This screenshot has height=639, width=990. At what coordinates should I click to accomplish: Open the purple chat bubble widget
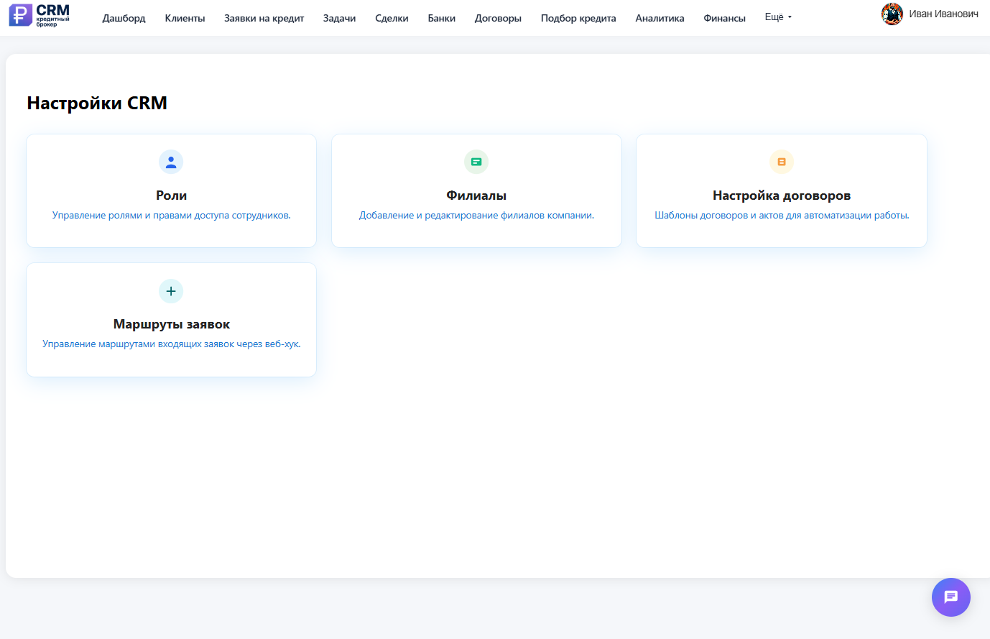tap(950, 597)
